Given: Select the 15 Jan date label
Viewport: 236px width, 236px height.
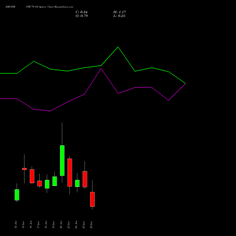Looking at the screenshot, I should [23, 225].
